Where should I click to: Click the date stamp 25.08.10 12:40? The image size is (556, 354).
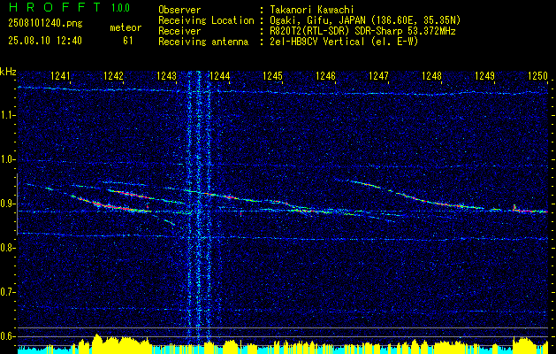(x=45, y=41)
